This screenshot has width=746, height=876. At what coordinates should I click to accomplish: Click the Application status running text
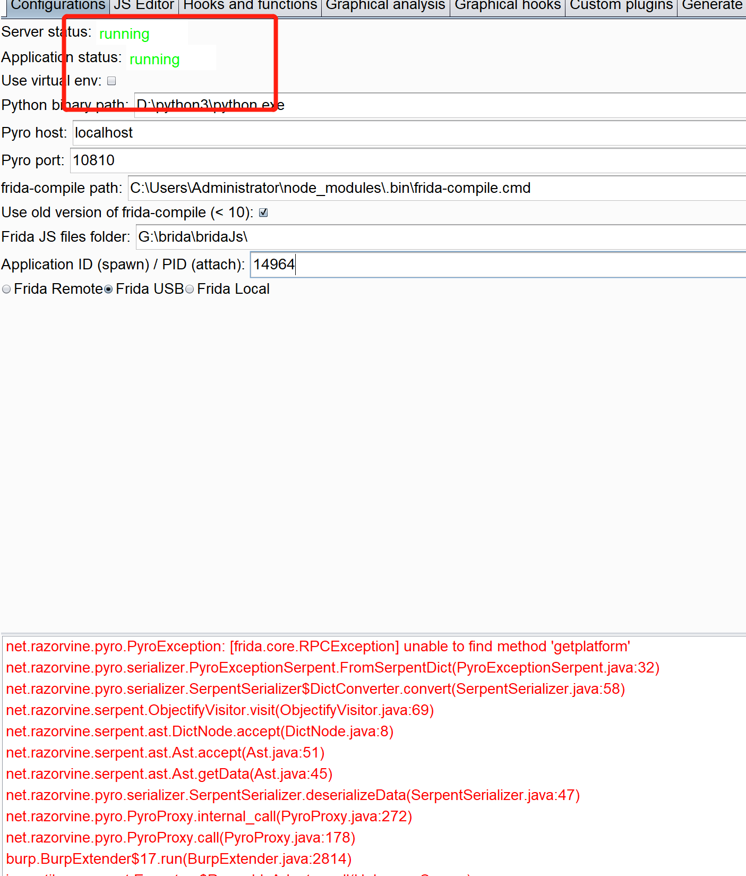click(155, 59)
